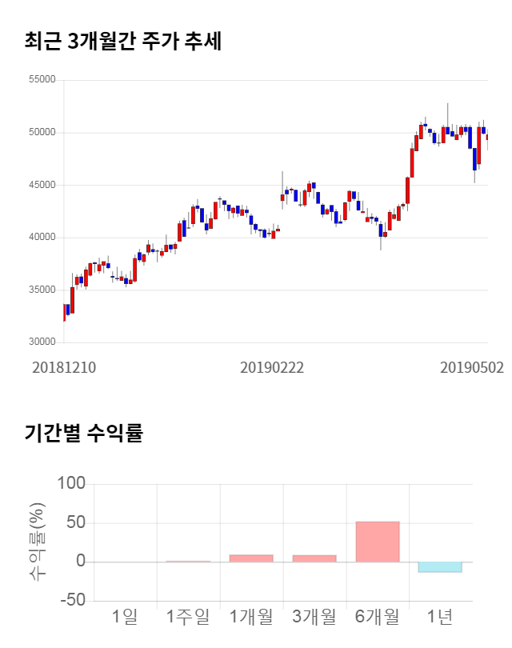
Task: Click the 6개월 return bar
Action: click(x=378, y=542)
